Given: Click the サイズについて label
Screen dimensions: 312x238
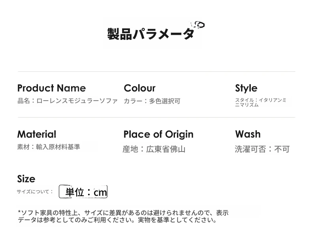Looking at the screenshot, I should pos(35,191).
